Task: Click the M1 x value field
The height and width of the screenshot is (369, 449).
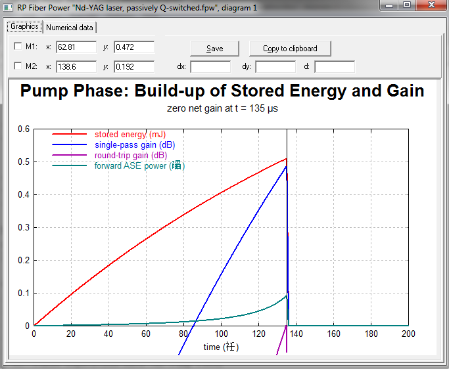Action: [77, 47]
